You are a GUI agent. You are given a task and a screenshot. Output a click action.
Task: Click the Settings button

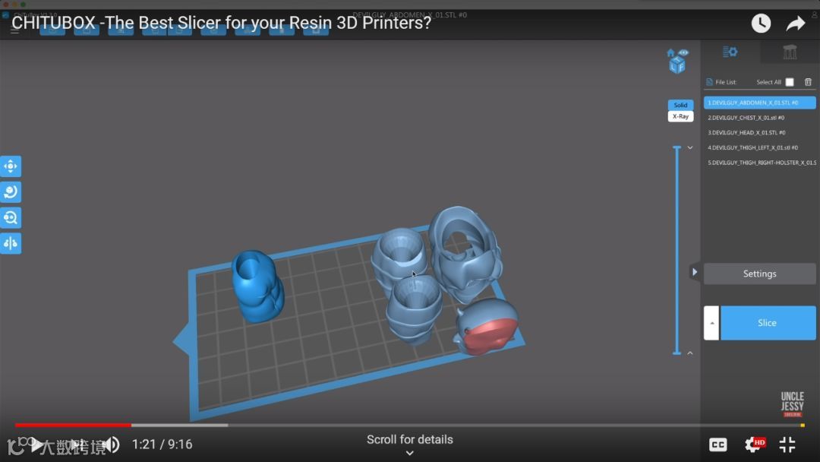[x=759, y=274]
